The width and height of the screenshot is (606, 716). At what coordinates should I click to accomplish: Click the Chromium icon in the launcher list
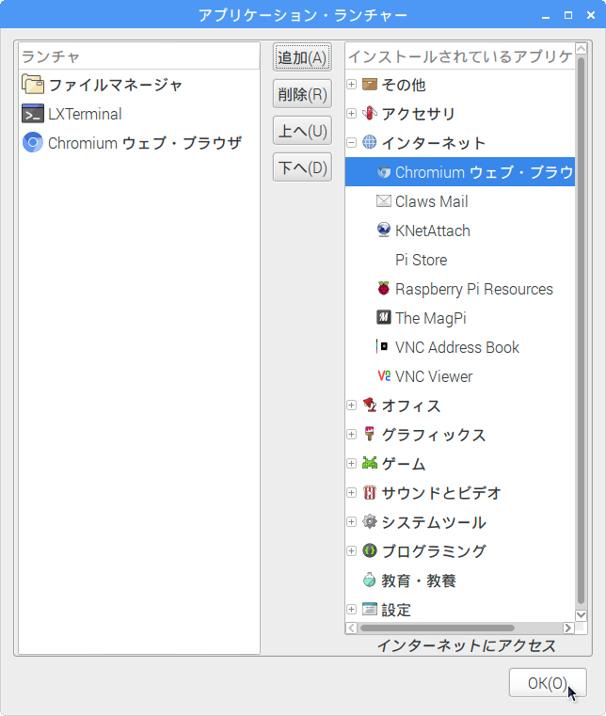(33, 143)
